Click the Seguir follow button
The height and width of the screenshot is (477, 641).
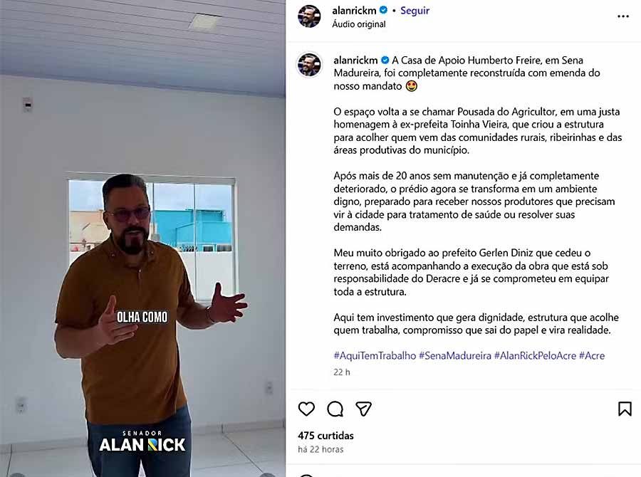[415, 11]
